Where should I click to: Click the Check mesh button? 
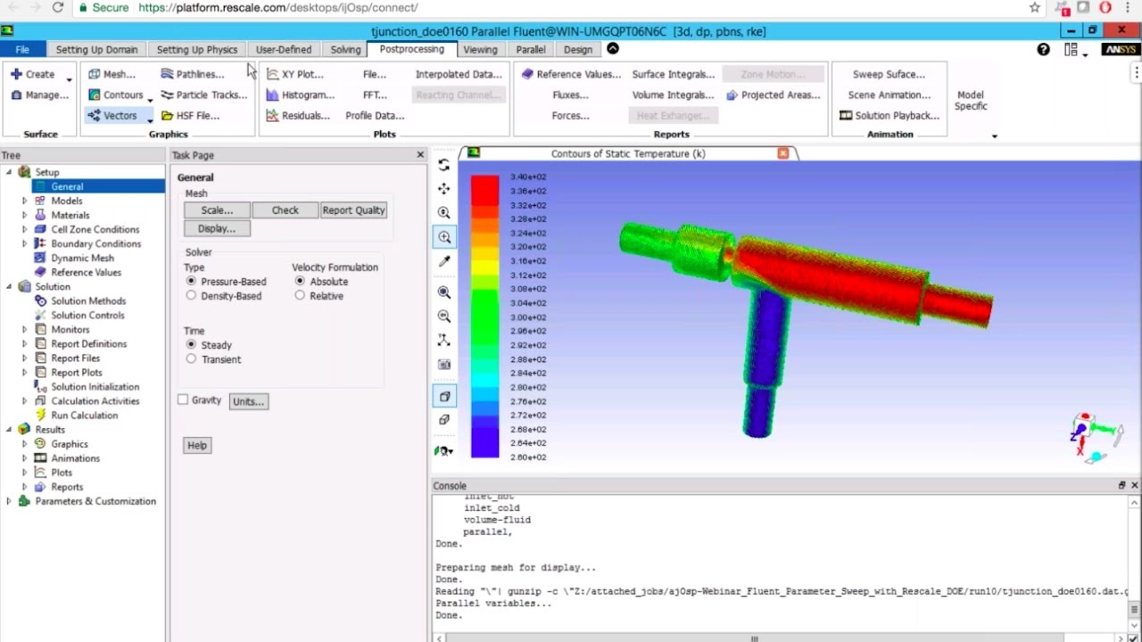pyautogui.click(x=285, y=210)
